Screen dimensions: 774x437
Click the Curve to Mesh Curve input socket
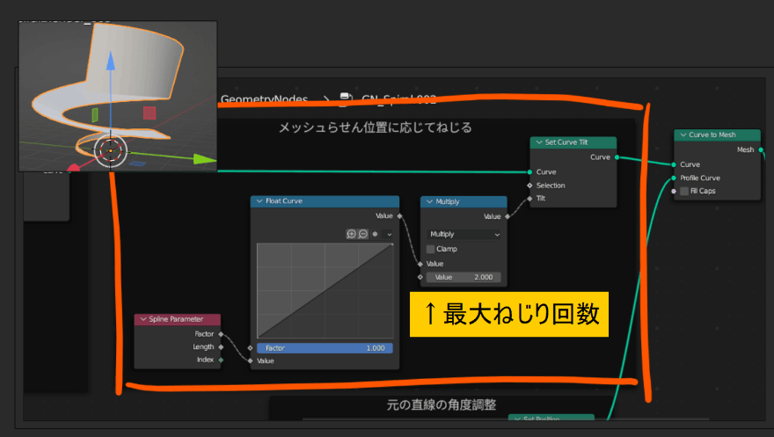674,164
